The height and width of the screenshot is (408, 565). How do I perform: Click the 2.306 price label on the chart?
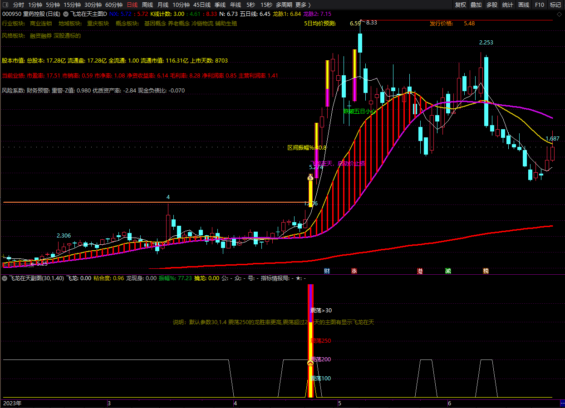64,236
